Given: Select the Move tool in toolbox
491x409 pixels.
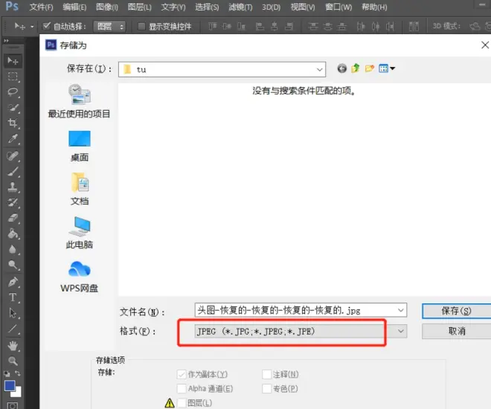Looking at the screenshot, I should pos(13,60).
